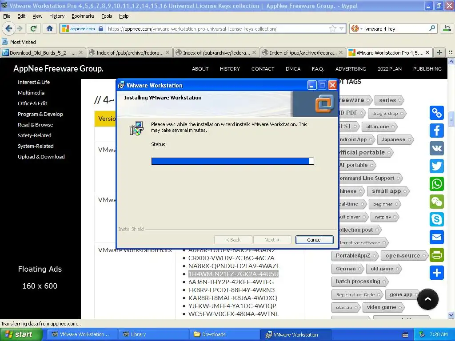Open the History menu

click(57, 16)
